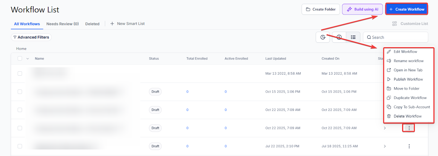438x156 pixels.
Task: Choose Duplicate Workflow from the context menu
Action: coord(410,98)
